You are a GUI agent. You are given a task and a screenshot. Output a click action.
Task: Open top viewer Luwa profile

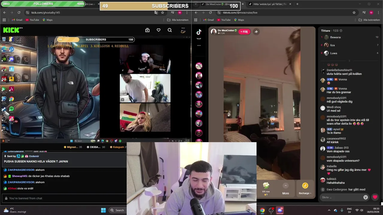click(333, 53)
